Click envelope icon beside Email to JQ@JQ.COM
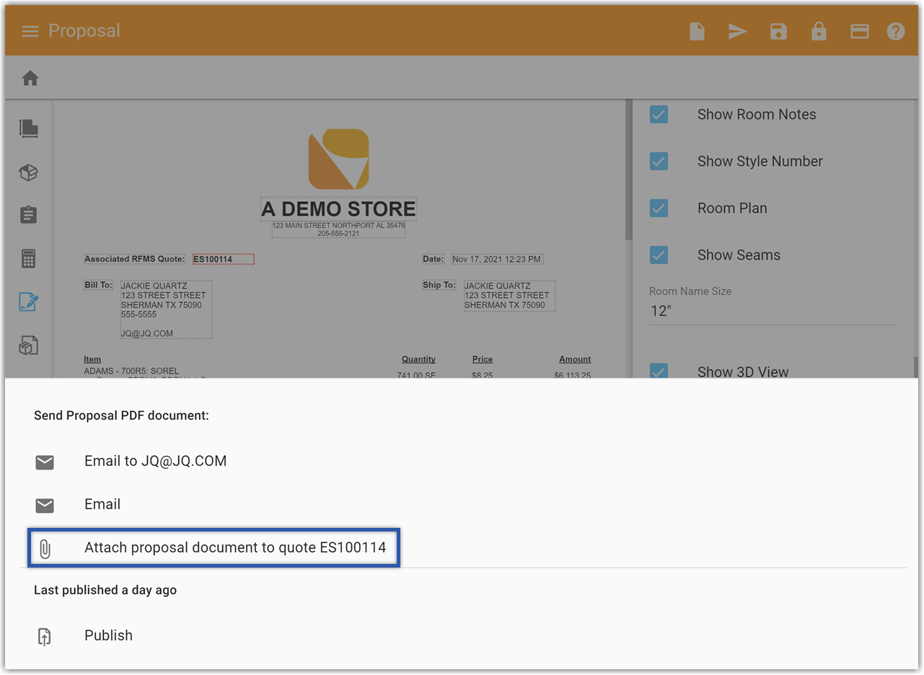Screen dimensions: 924x675 click(x=45, y=462)
